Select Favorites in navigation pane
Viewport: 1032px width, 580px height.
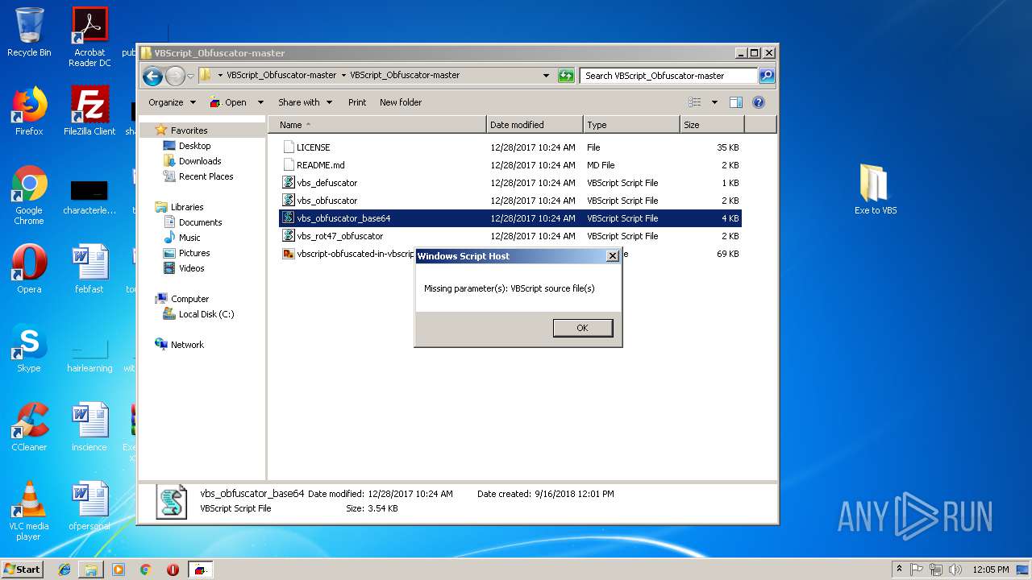[x=189, y=130]
